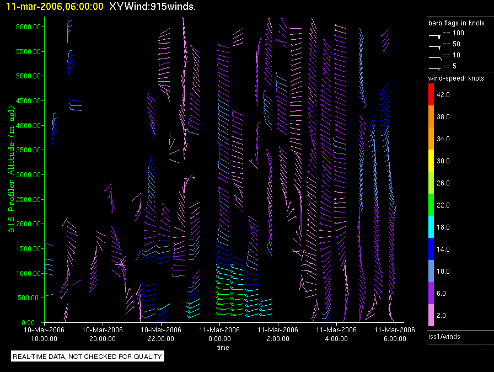Select the 5-knot barb legend symbol
494x372 pixels.
click(434, 67)
